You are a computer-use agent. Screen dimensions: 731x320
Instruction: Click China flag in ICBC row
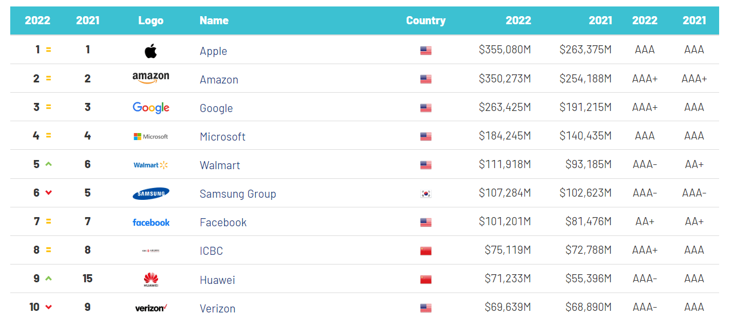[426, 251]
